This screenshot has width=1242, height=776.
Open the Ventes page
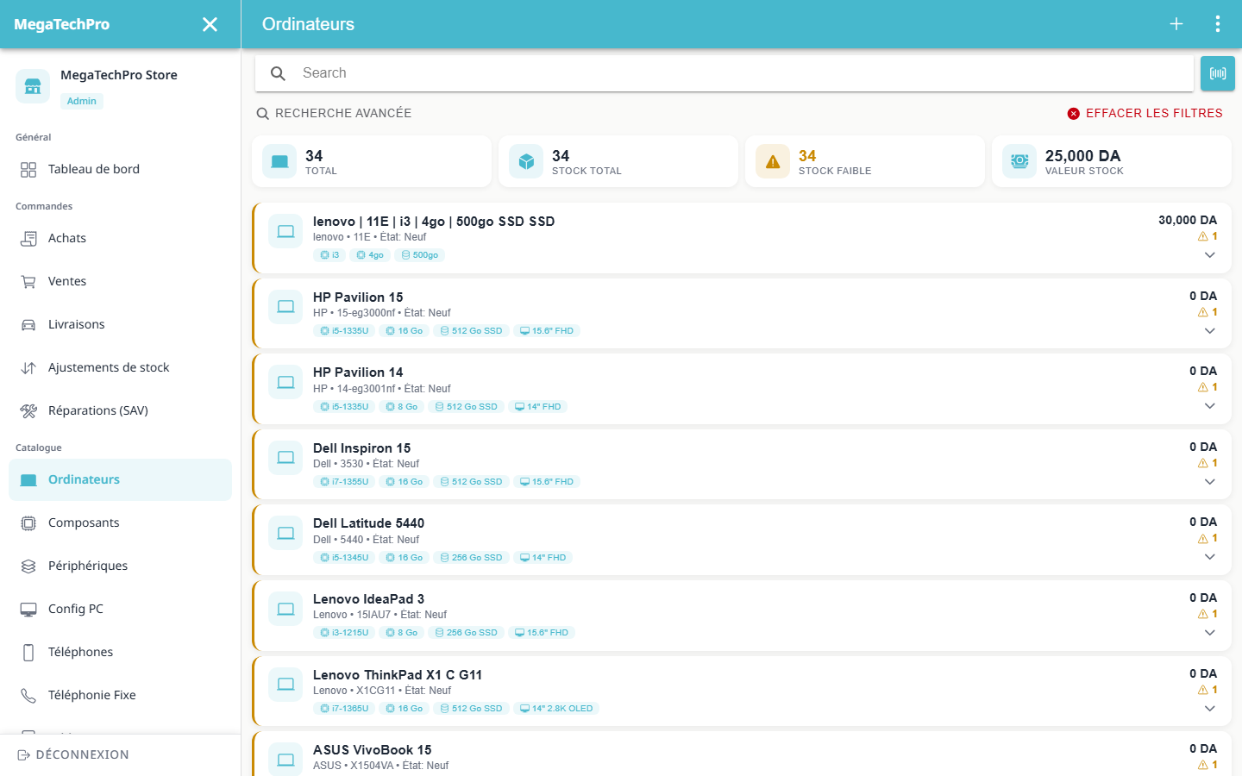pos(120,282)
